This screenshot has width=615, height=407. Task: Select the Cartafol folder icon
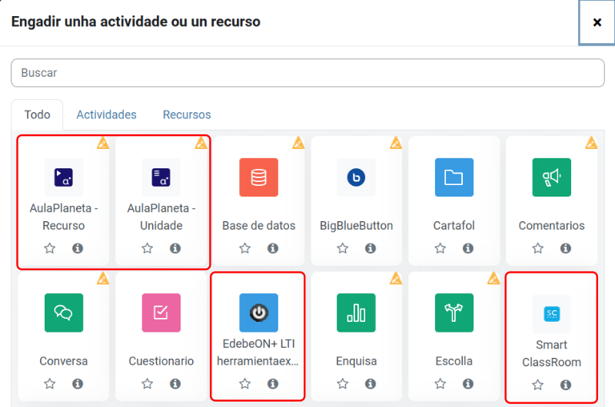click(454, 177)
